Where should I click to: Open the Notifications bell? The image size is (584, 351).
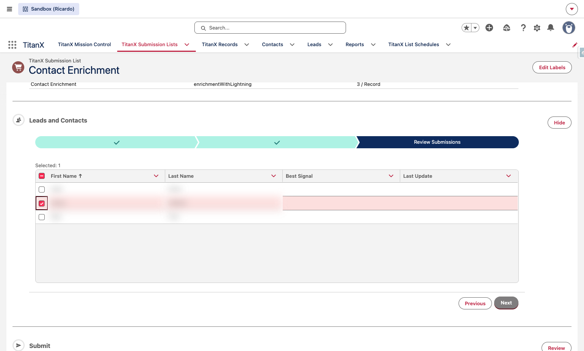coord(551,28)
